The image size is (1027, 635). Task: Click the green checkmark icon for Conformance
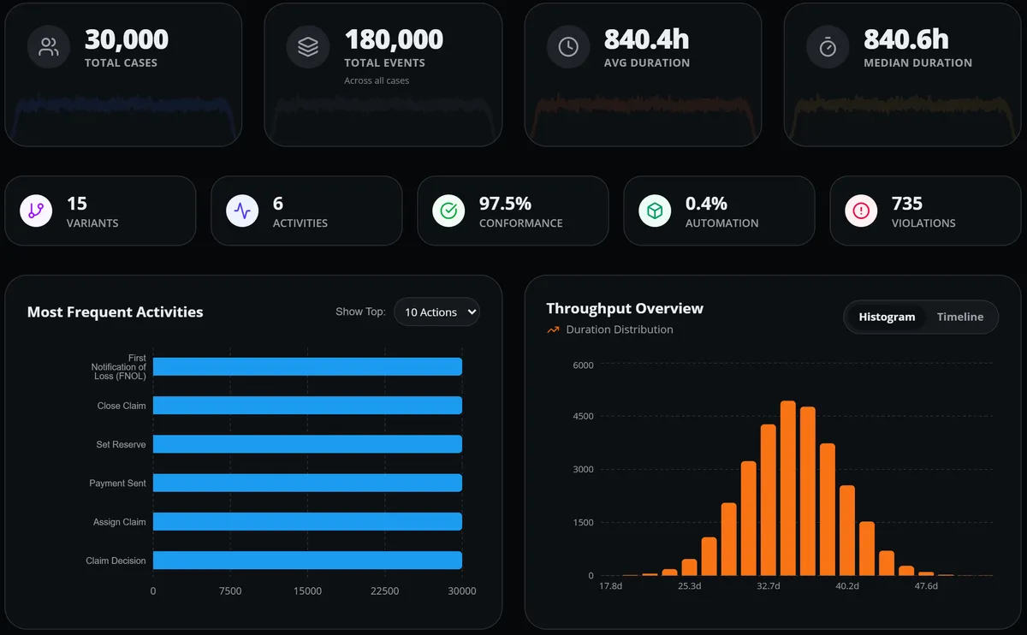coord(448,211)
